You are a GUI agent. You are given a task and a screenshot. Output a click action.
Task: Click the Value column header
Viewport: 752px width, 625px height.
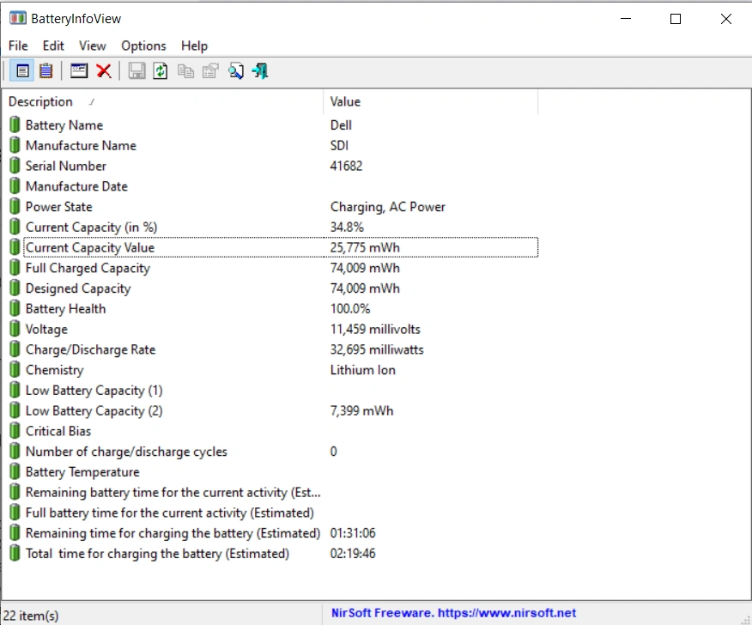click(429, 101)
